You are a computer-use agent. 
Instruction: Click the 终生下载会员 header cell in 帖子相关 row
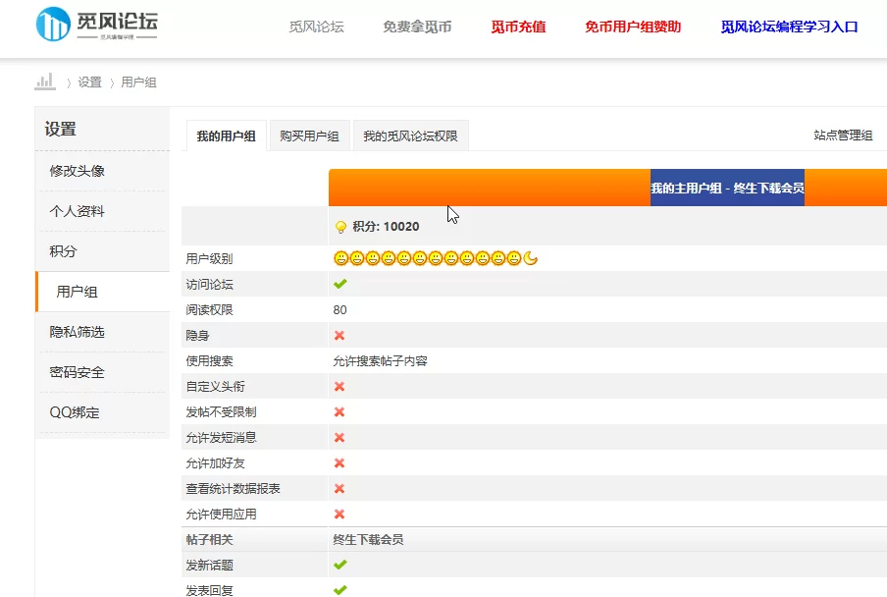point(368,539)
